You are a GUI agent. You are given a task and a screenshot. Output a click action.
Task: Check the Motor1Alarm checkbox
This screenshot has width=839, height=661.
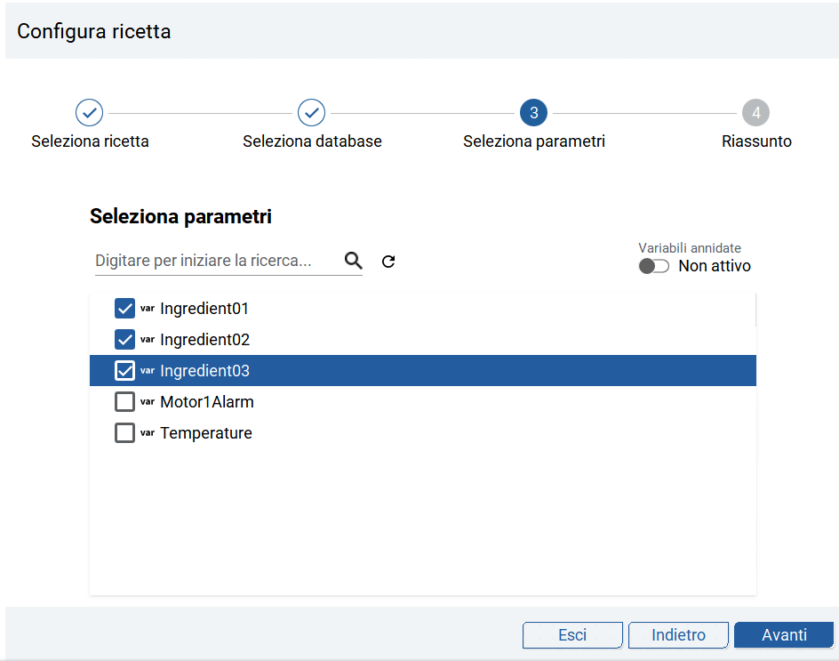124,402
